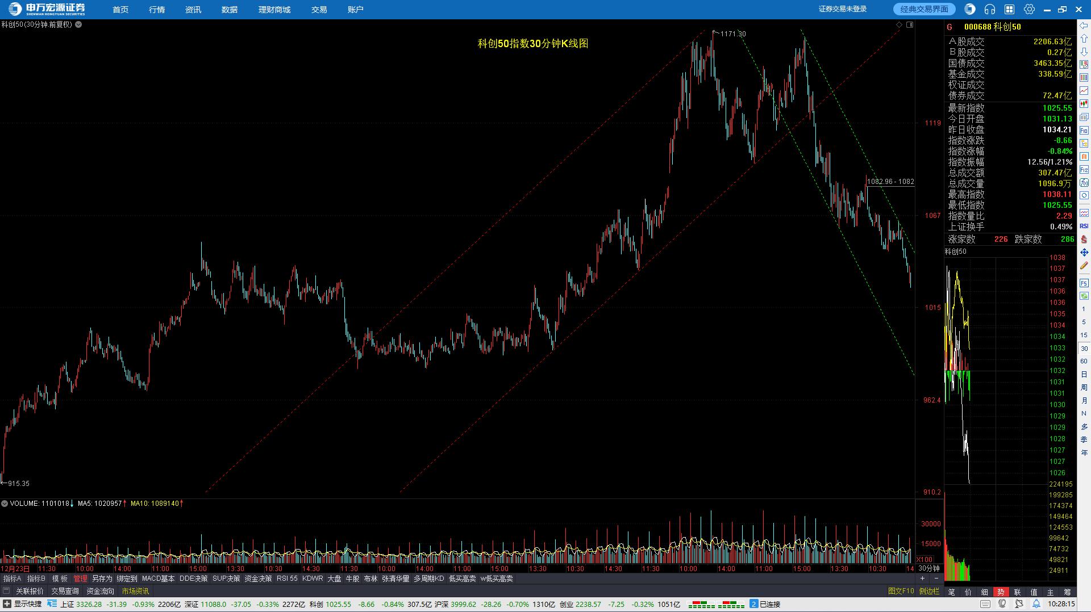Click the 管理 indicator button
1091x612 pixels.
80,579
